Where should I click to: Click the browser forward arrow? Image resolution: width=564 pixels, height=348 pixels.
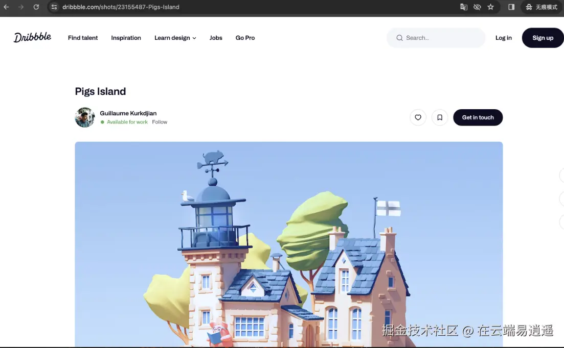click(x=21, y=7)
